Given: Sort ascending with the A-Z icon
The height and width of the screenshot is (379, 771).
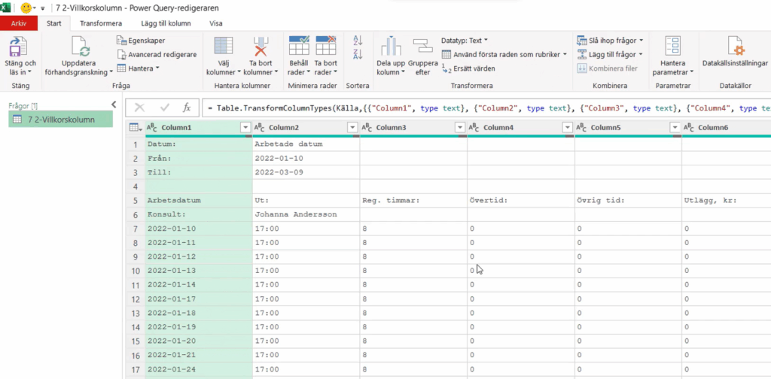Looking at the screenshot, I should click(x=358, y=41).
